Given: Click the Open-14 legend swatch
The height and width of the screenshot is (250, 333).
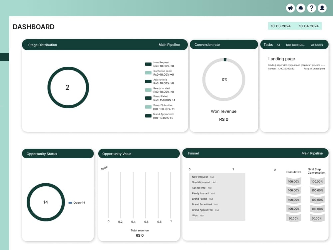Looking at the screenshot, I should 70,203.
